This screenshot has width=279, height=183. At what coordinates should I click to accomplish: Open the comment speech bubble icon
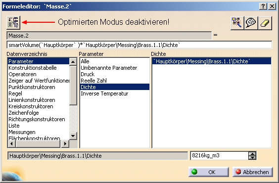click(x=251, y=23)
